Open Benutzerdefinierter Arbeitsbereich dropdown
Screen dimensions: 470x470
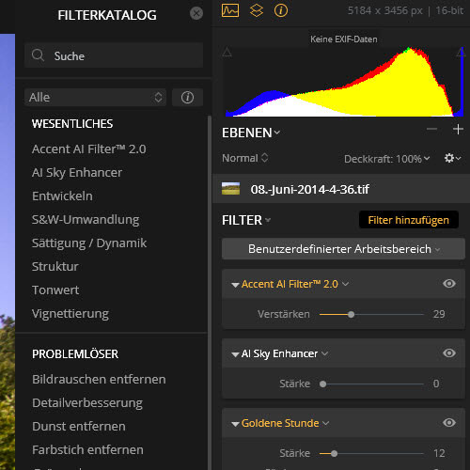[343, 249]
